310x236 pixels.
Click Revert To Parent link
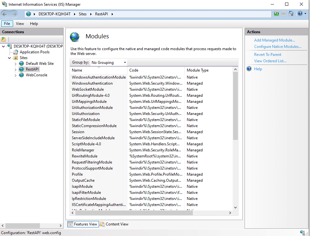click(x=268, y=54)
